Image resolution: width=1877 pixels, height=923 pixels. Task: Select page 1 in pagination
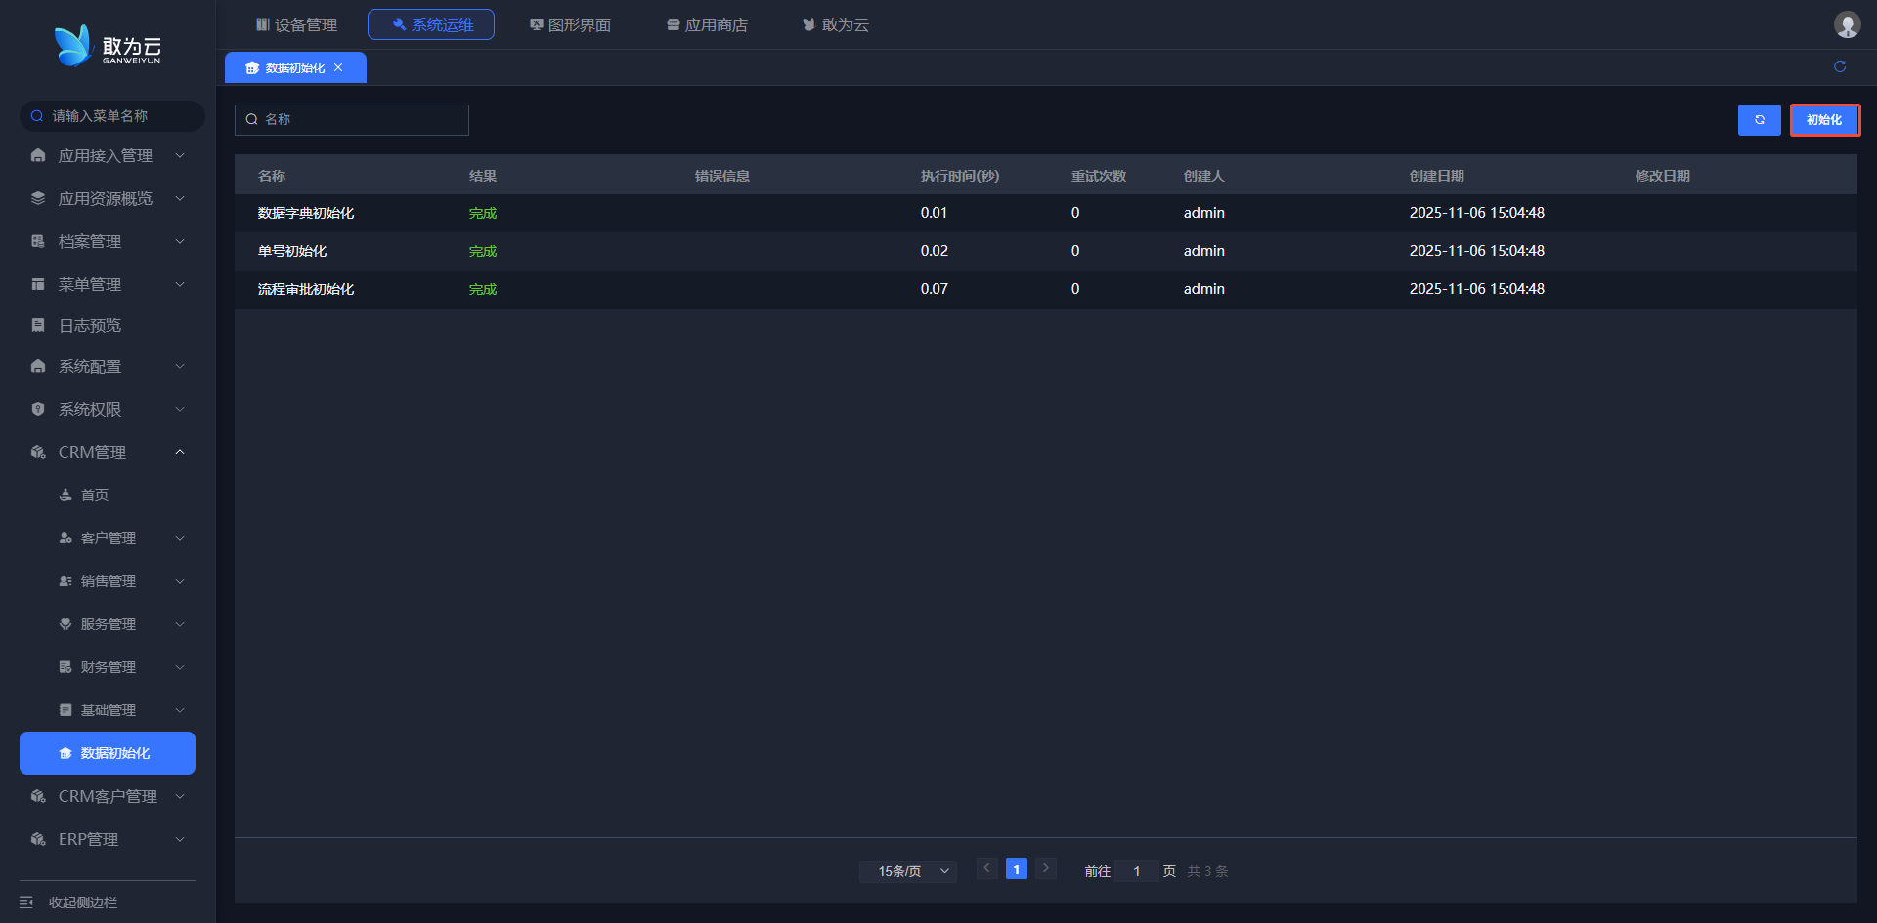click(x=1017, y=868)
